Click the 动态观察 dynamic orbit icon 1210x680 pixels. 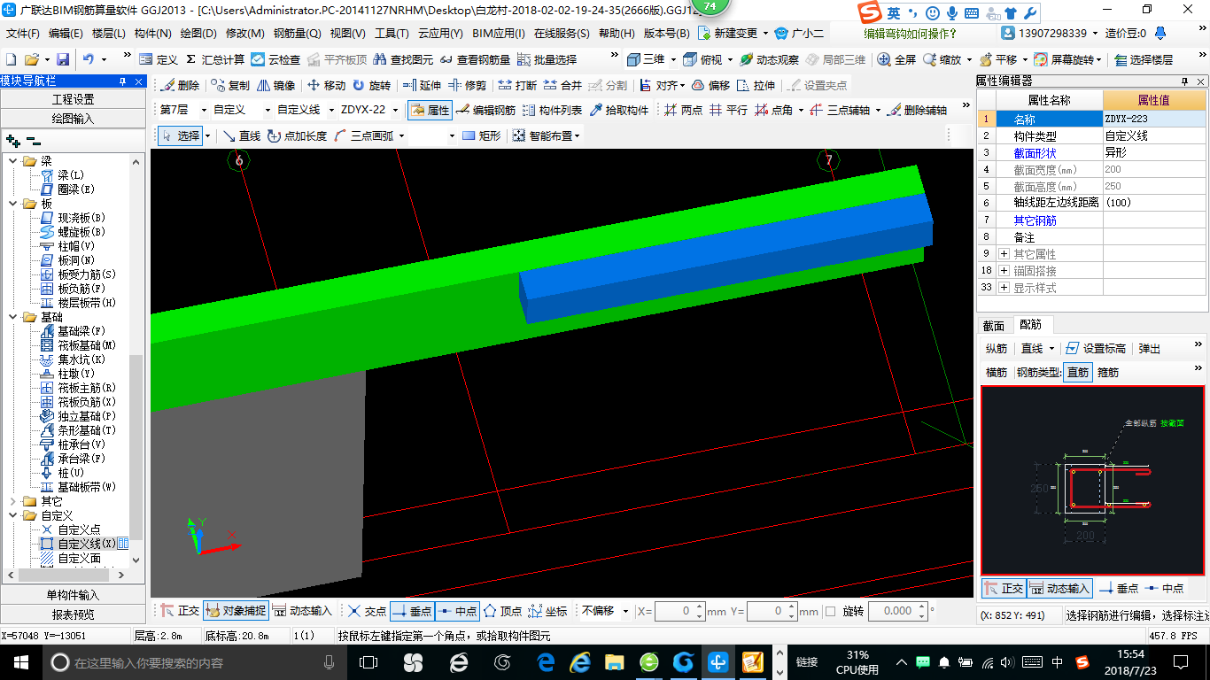coord(769,59)
